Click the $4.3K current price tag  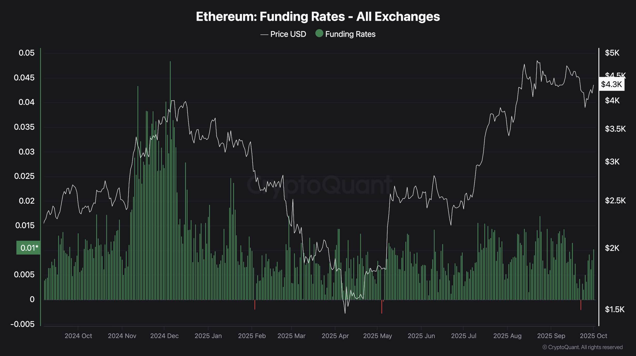point(611,84)
